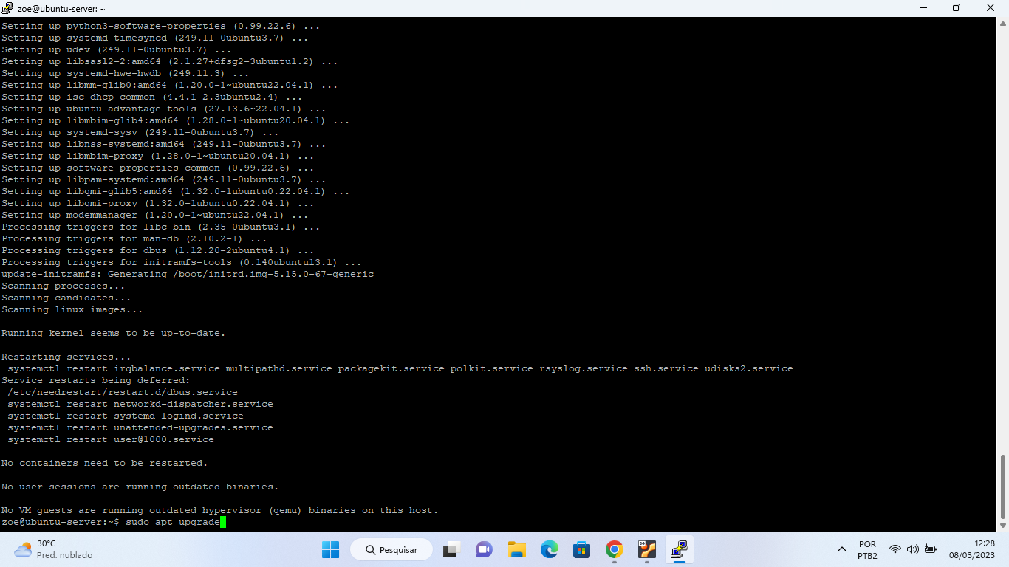Open the POR PTB2 keyboard language switcher

click(x=868, y=550)
